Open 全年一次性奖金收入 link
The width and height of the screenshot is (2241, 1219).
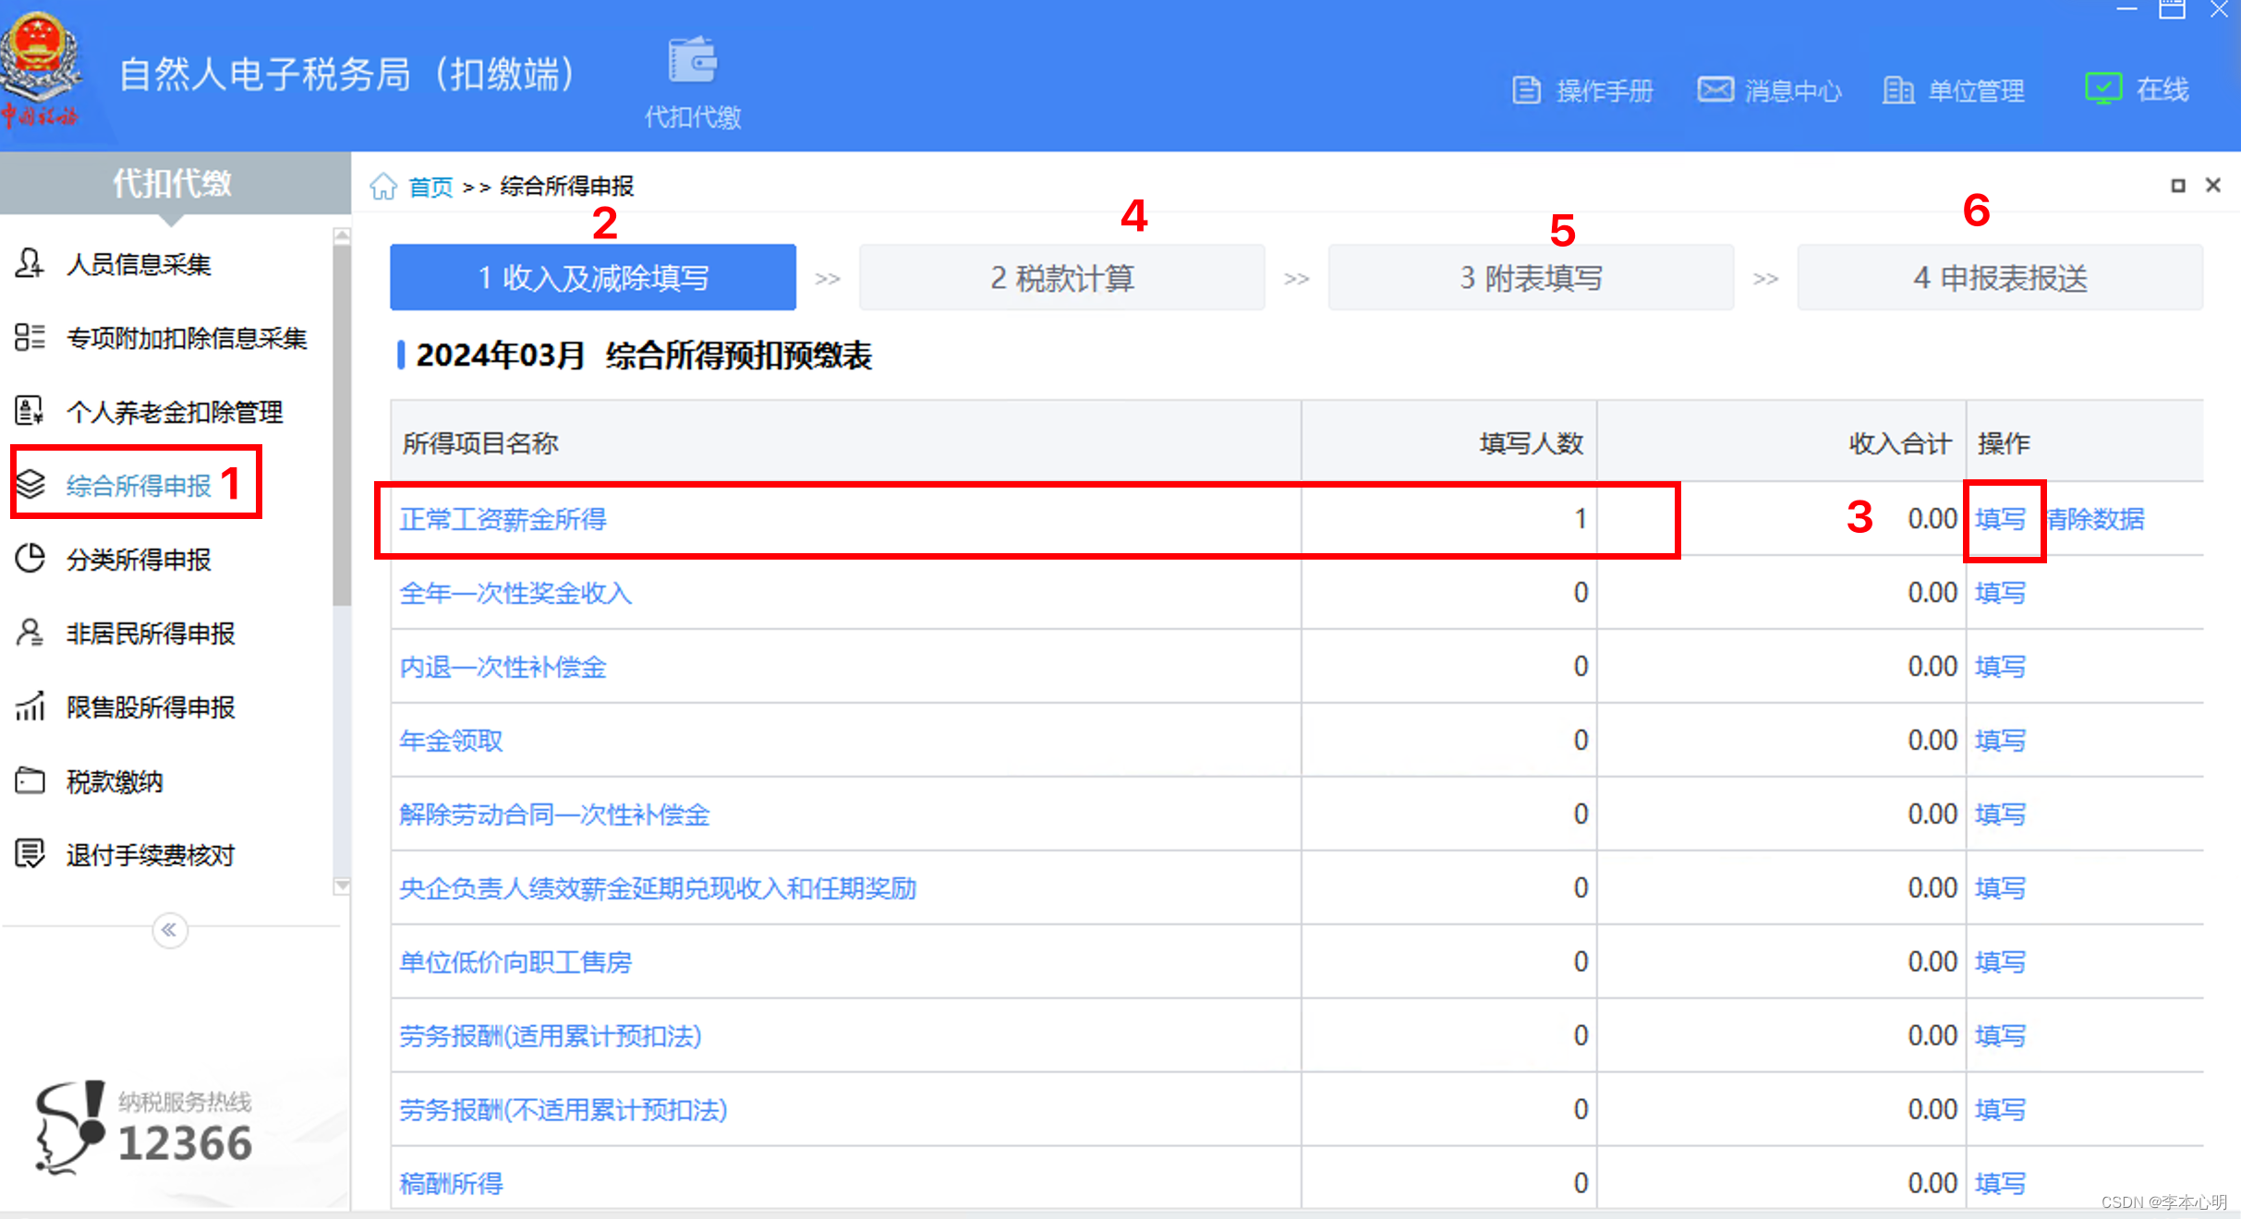click(515, 593)
